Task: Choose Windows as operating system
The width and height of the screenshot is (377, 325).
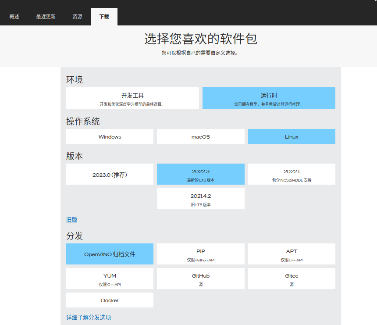Action: click(110, 136)
